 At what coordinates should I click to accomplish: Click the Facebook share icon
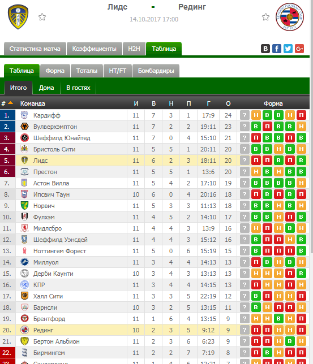pos(276,49)
